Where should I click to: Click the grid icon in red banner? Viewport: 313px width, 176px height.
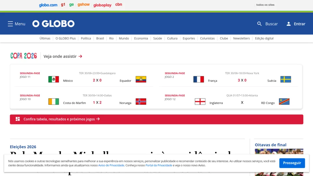[18, 119]
